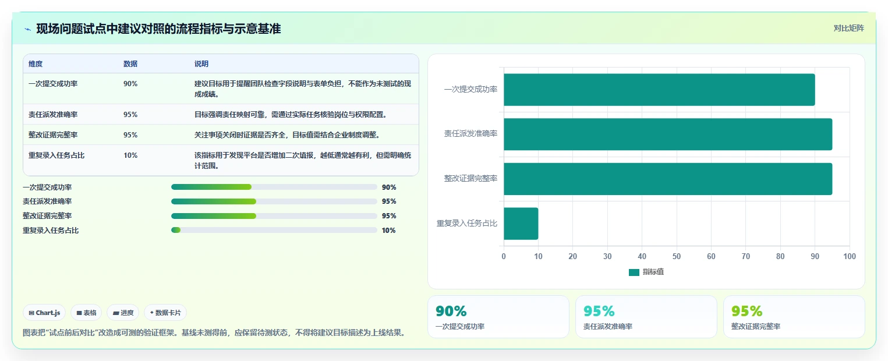Viewport: 888px width, 361px height.
Task: Click the 90% value beside progress bar
Action: click(389, 187)
